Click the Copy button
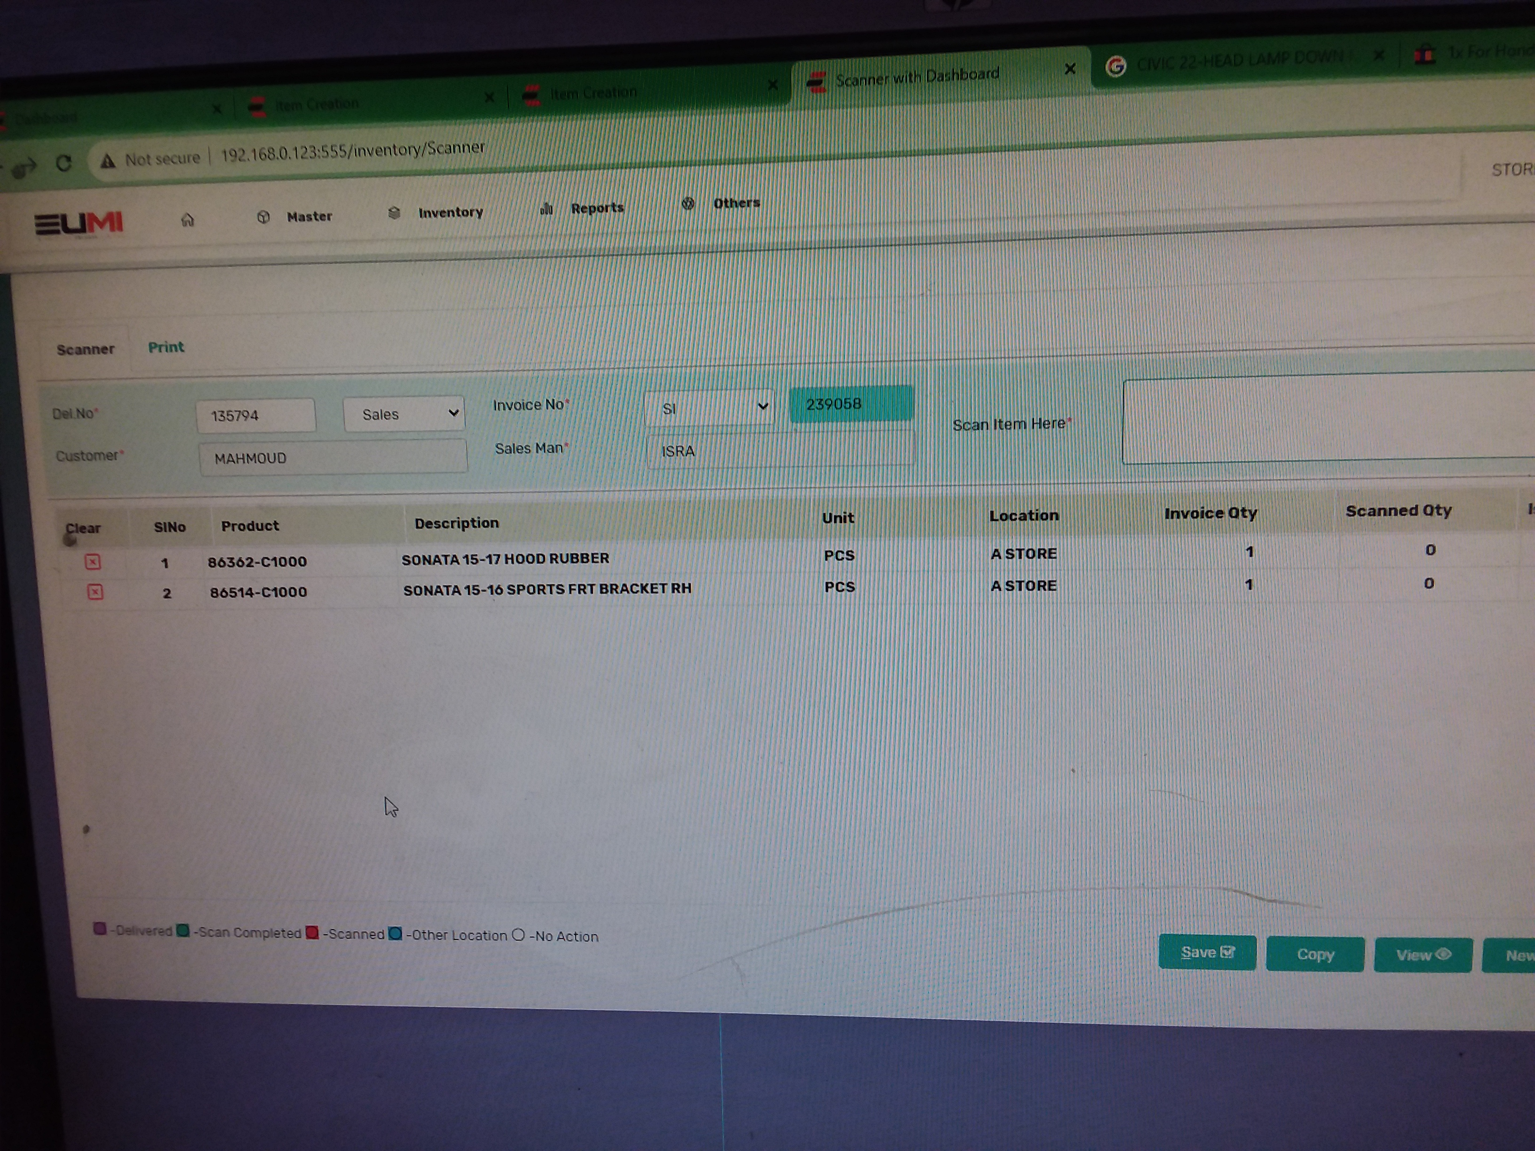The image size is (1535, 1151). [x=1315, y=954]
